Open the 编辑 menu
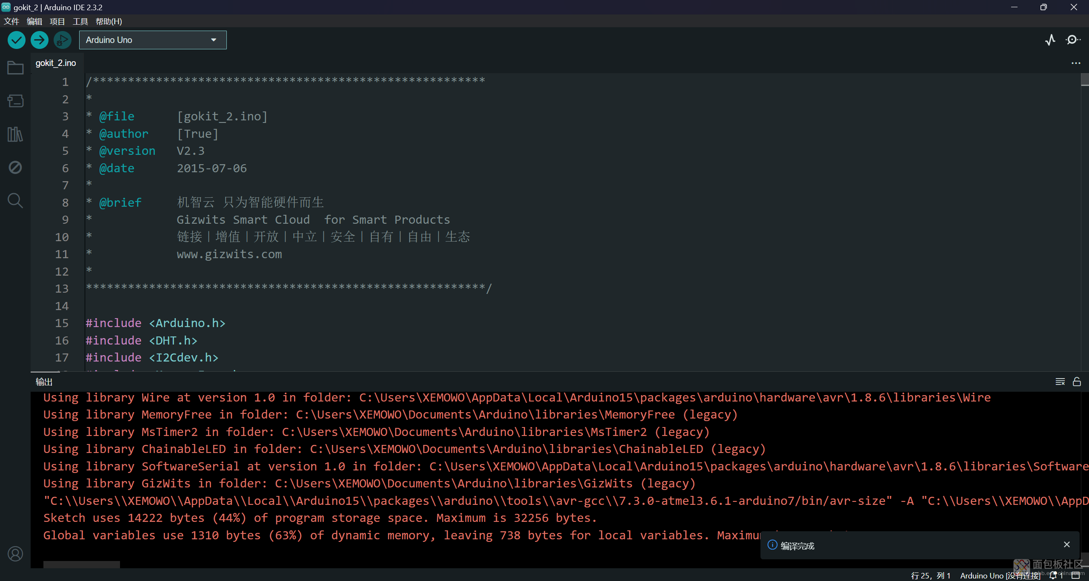1089x581 pixels. point(34,21)
